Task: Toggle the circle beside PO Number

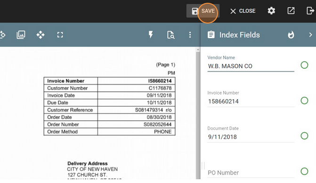Action: pyautogui.click(x=304, y=171)
